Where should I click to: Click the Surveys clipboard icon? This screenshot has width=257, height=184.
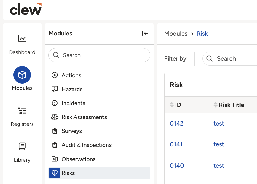click(55, 131)
